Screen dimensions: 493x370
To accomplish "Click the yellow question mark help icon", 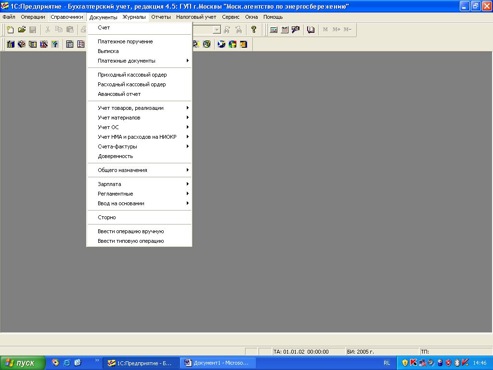I will pos(254,29).
